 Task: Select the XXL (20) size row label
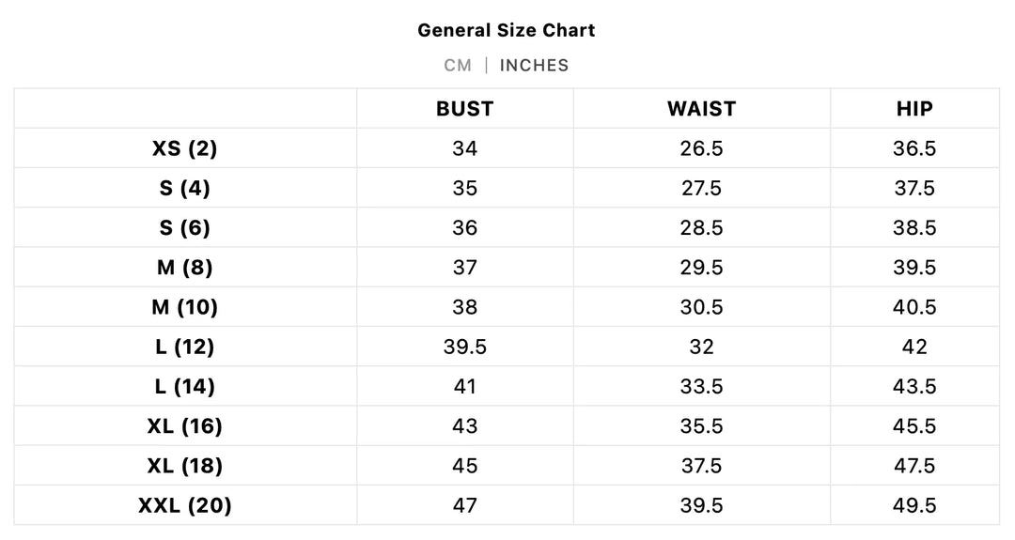point(184,505)
